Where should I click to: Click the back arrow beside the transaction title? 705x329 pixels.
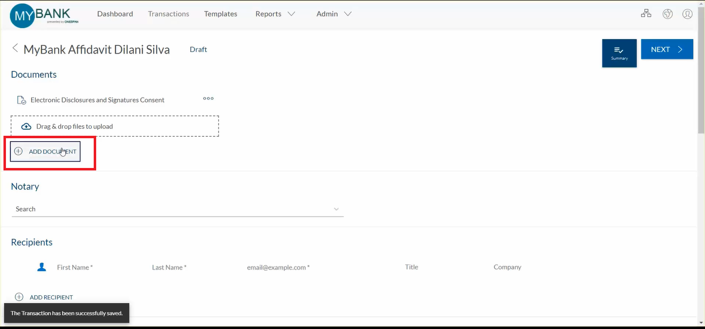tap(15, 48)
